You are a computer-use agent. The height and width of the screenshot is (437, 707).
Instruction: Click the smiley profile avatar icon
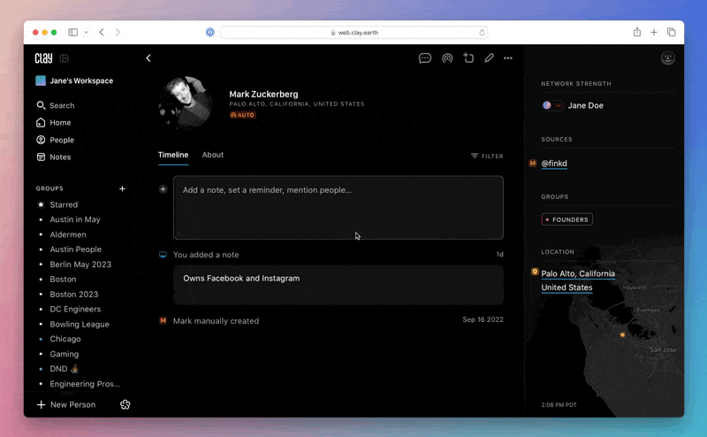668,58
